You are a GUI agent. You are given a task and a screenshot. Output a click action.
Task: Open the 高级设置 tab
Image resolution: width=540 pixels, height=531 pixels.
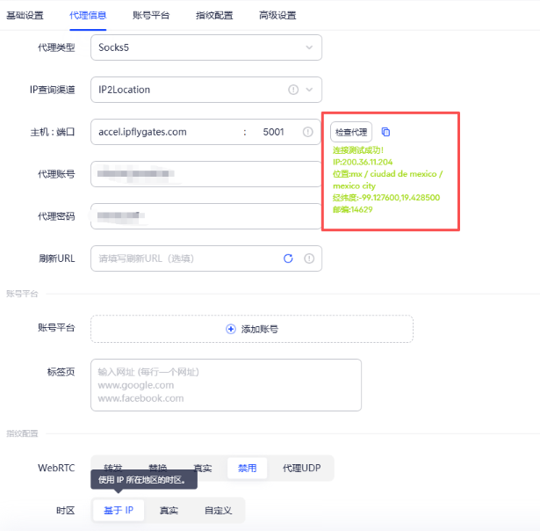(x=277, y=16)
